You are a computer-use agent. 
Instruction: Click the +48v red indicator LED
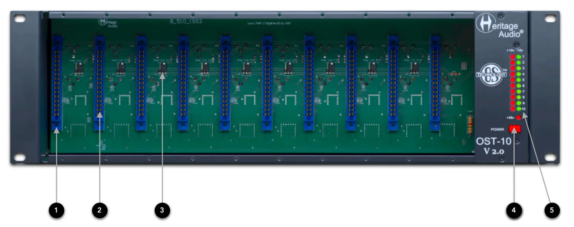[518, 118]
